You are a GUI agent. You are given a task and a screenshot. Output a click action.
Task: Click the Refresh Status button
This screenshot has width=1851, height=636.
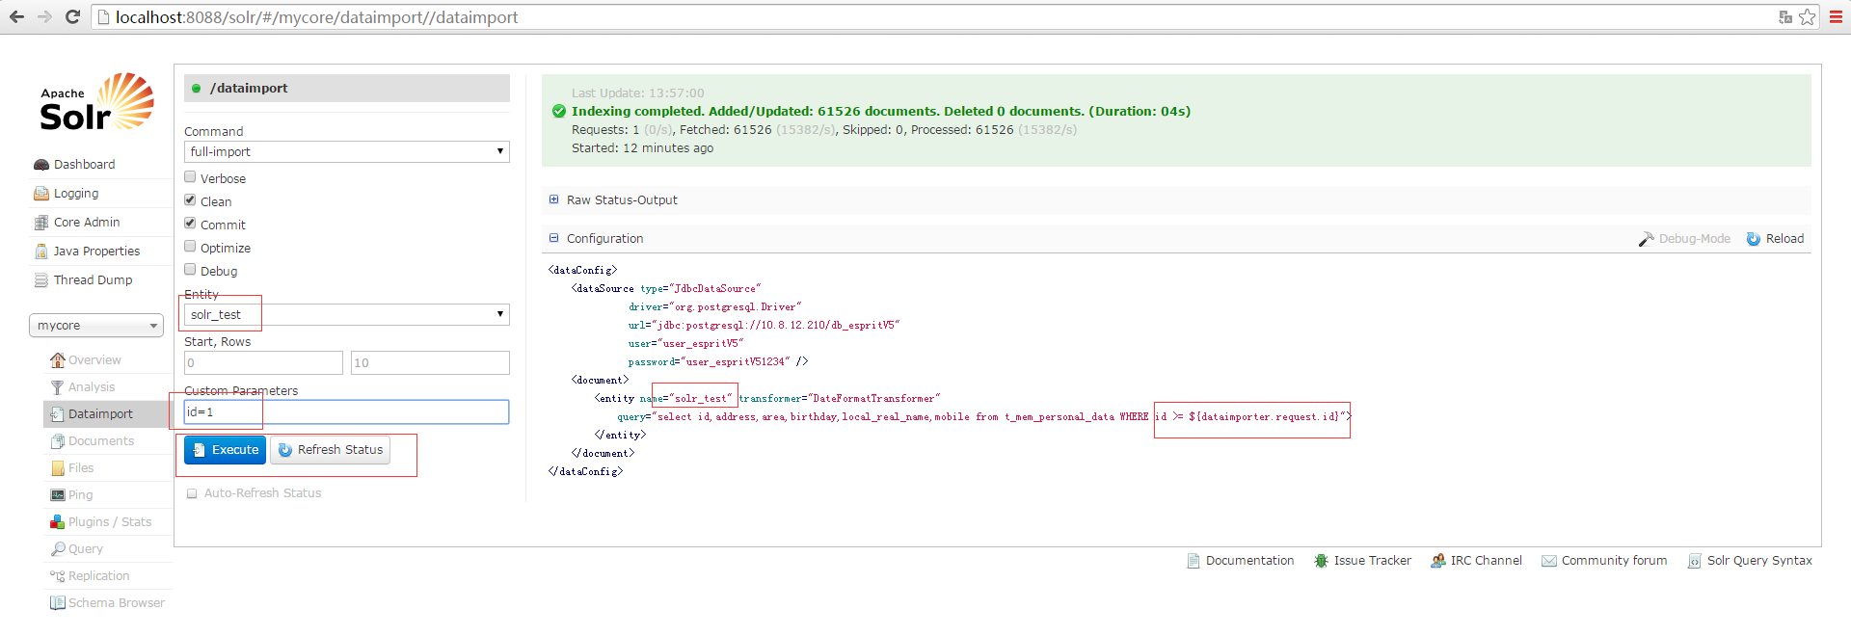[330, 450]
